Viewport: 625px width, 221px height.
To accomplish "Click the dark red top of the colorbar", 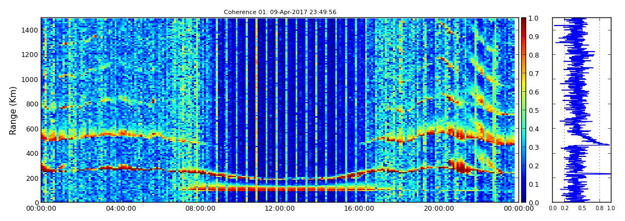I will pos(524,20).
